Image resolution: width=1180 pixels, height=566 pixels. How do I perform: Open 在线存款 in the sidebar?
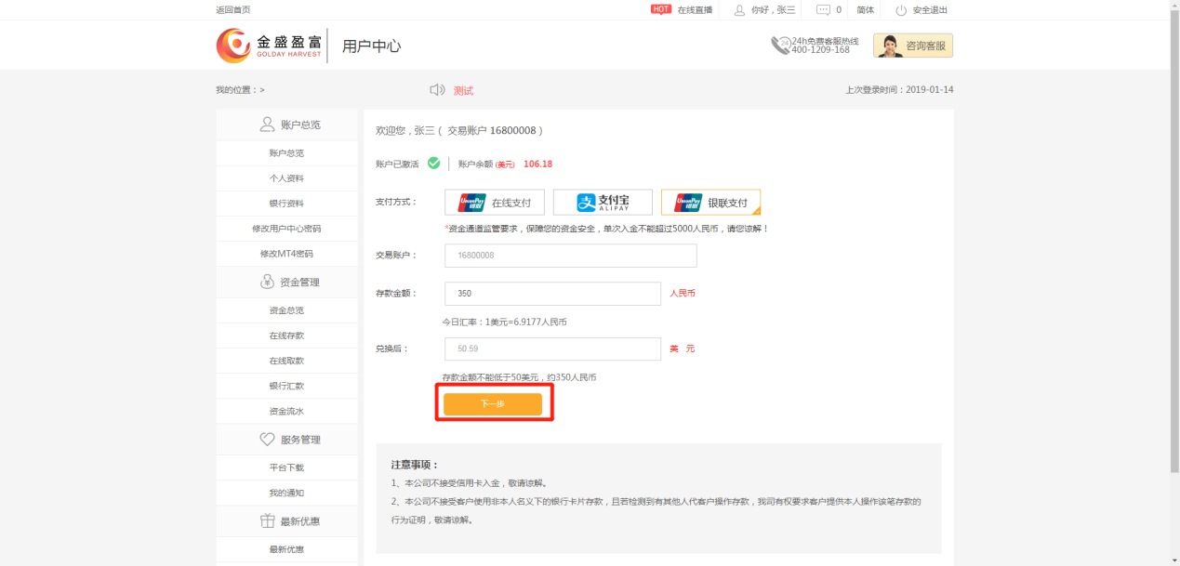[x=286, y=336]
